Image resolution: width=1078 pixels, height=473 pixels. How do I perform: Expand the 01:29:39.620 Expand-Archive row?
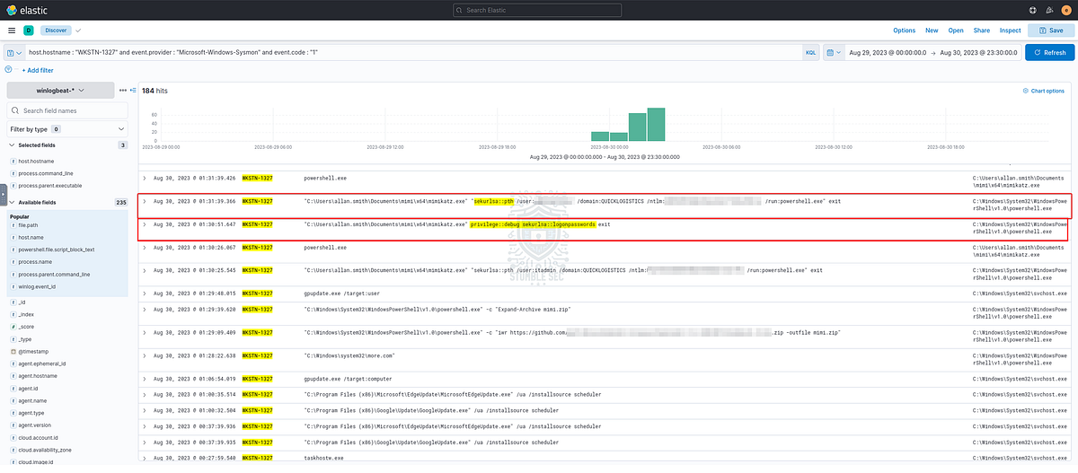(x=145, y=309)
